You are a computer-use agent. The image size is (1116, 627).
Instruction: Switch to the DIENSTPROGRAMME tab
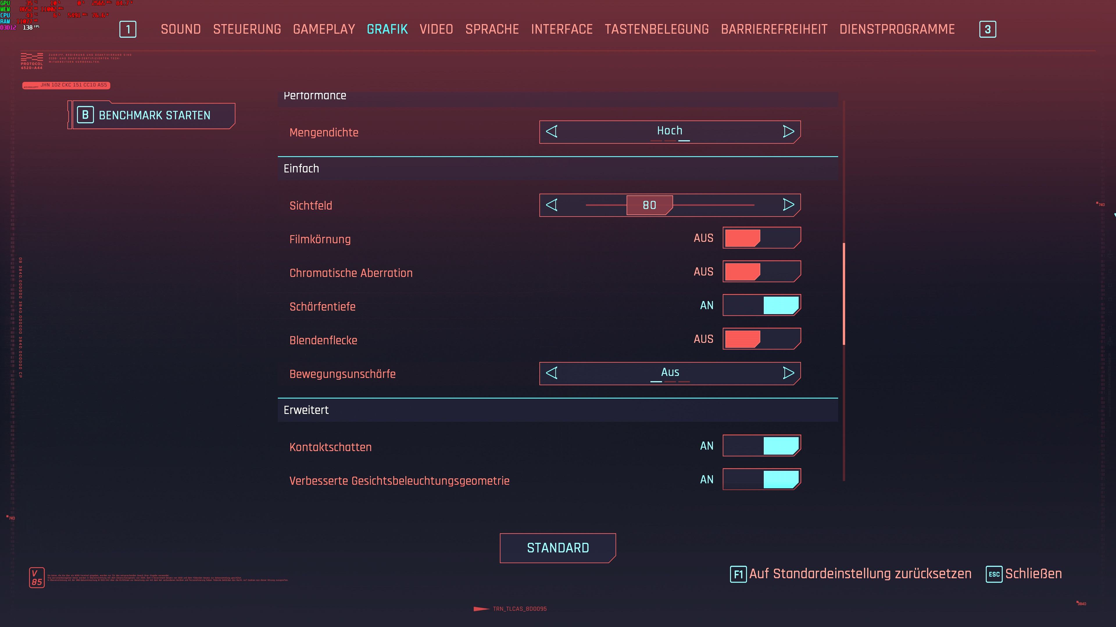[x=897, y=29]
